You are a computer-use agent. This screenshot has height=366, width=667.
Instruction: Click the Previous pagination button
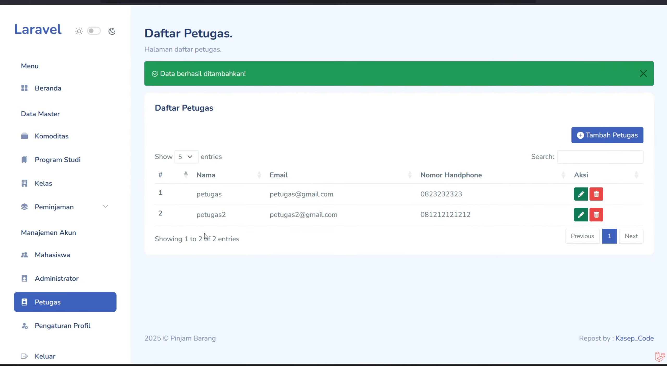pyautogui.click(x=582, y=236)
